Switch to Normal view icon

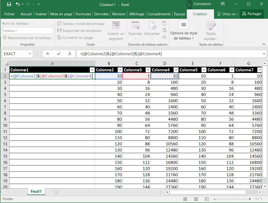(x=185, y=199)
